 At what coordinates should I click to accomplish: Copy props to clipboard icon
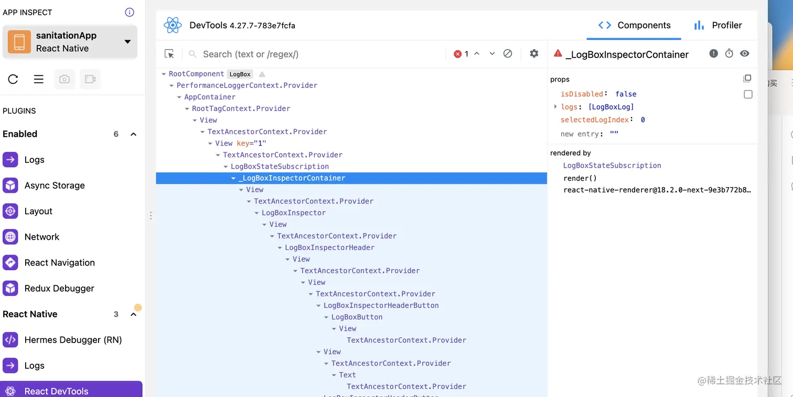[x=747, y=79]
